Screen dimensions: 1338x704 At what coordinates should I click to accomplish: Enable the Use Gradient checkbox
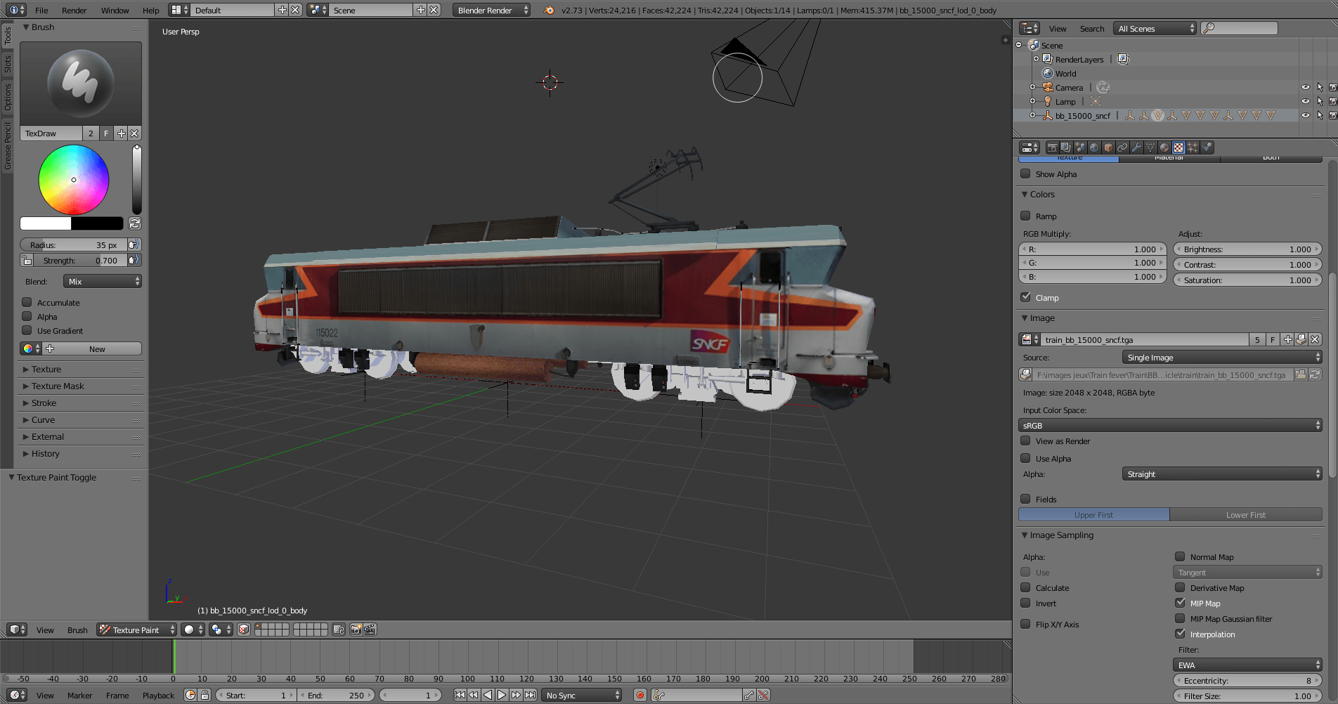click(27, 330)
